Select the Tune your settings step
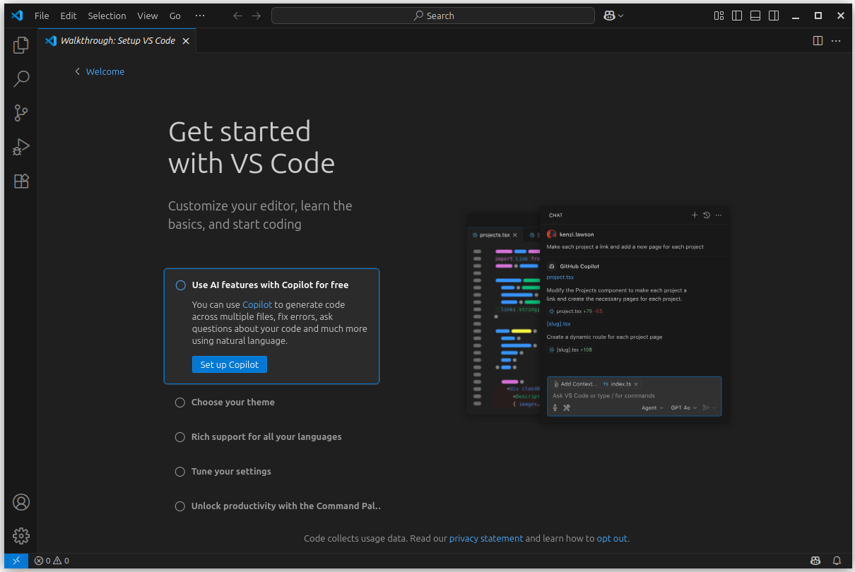Image resolution: width=855 pixels, height=572 pixels. [x=231, y=472]
